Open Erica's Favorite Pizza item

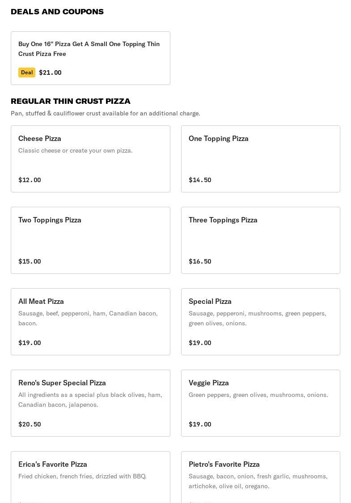click(x=90, y=477)
